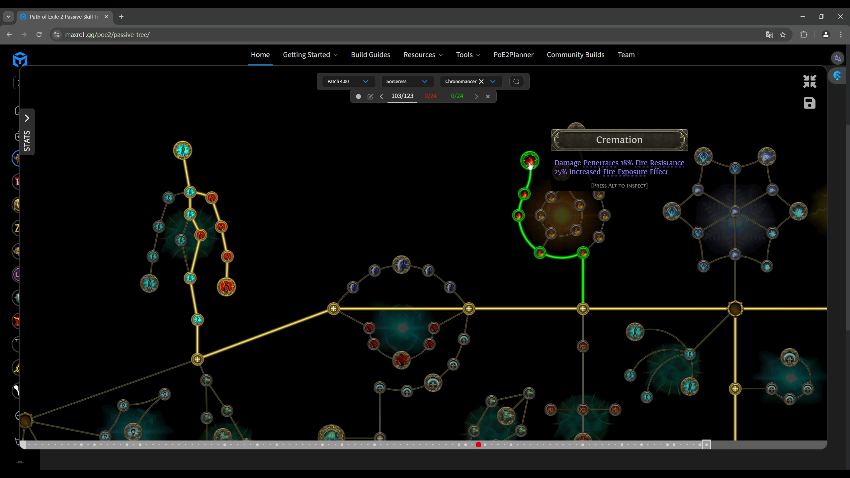Save the passive tree with floppy icon
The image size is (850, 478).
pyautogui.click(x=809, y=103)
